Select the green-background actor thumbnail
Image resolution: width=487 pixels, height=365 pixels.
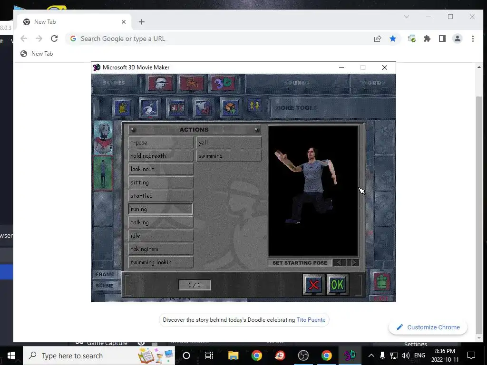click(x=103, y=173)
